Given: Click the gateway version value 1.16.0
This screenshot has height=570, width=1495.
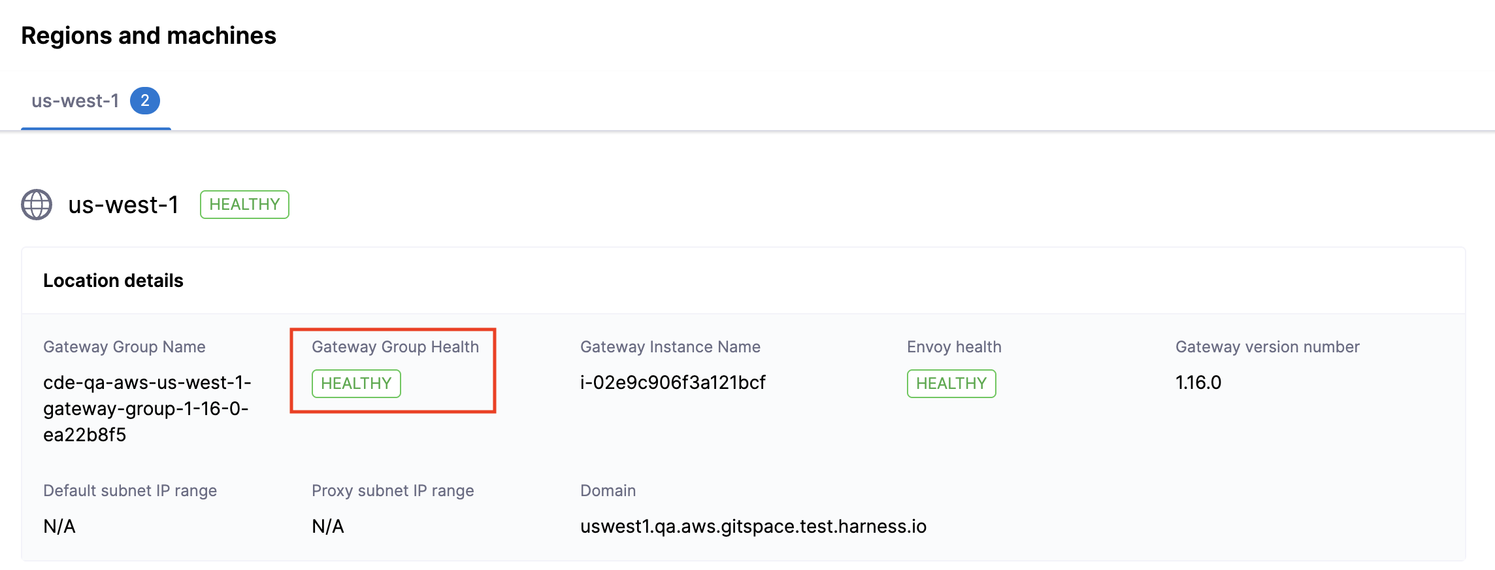Looking at the screenshot, I should [x=1198, y=382].
